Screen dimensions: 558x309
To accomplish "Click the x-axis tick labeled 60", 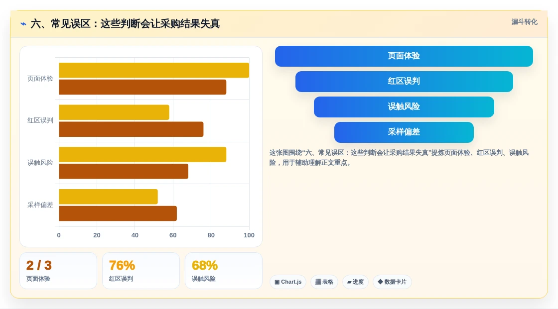I will [173, 235].
